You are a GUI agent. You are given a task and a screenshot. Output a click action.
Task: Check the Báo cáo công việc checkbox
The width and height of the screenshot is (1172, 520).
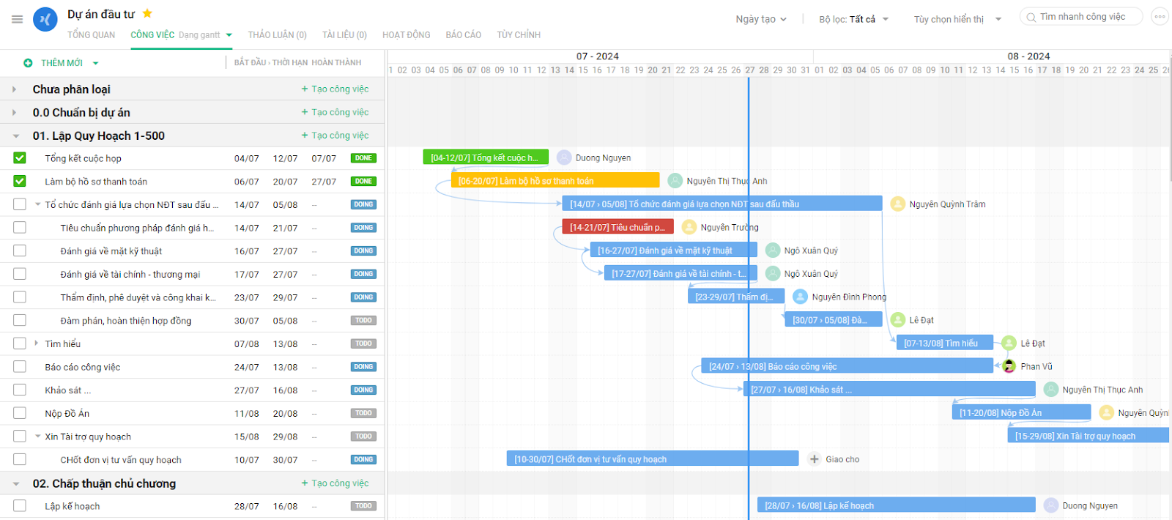[20, 367]
